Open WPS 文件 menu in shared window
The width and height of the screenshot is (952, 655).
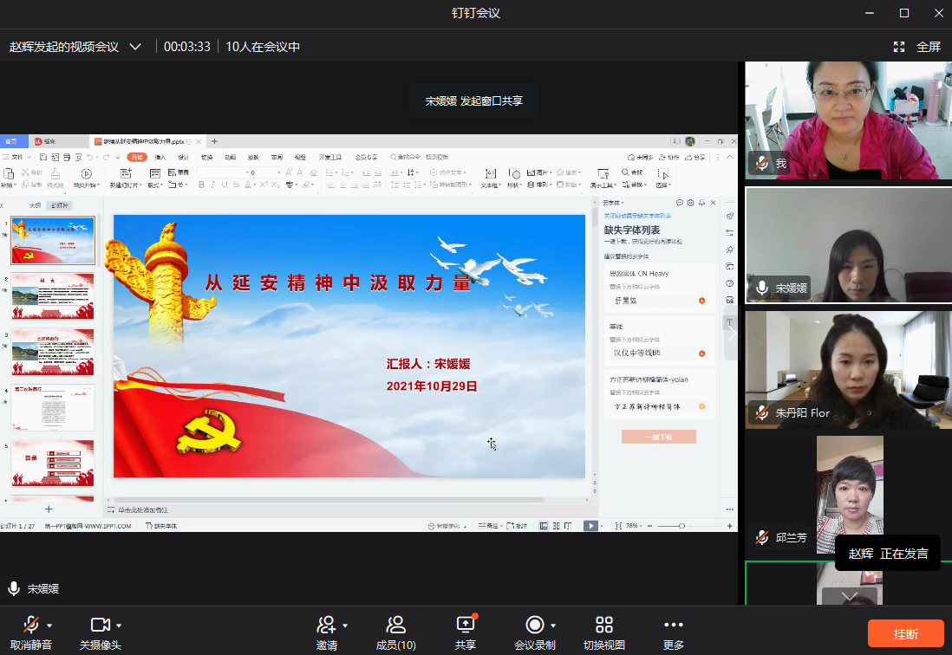coord(17,157)
